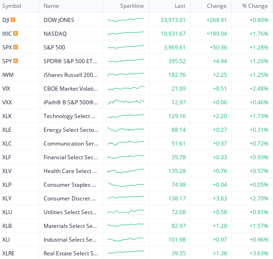The height and width of the screenshot is (259, 273).
Task: Select the DJI symbol
Action: click(6, 20)
